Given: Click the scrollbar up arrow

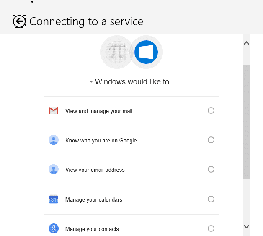Looking at the screenshot, I should click(246, 43).
